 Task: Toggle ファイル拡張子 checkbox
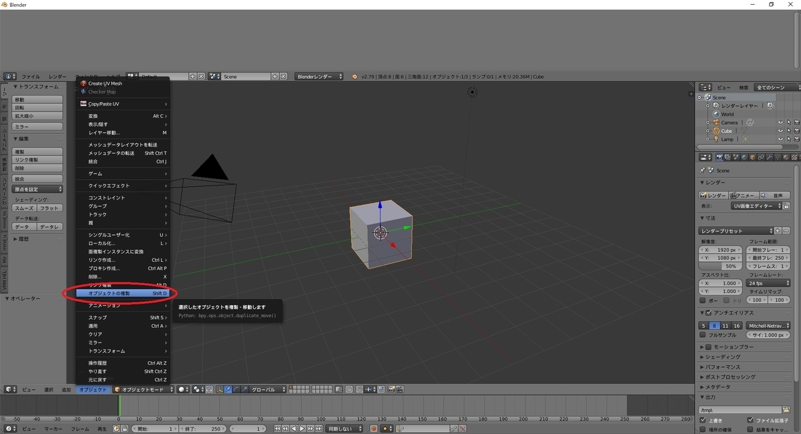750,421
